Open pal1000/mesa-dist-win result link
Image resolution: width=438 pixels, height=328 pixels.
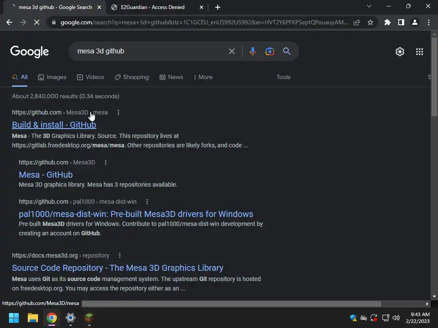(136, 214)
